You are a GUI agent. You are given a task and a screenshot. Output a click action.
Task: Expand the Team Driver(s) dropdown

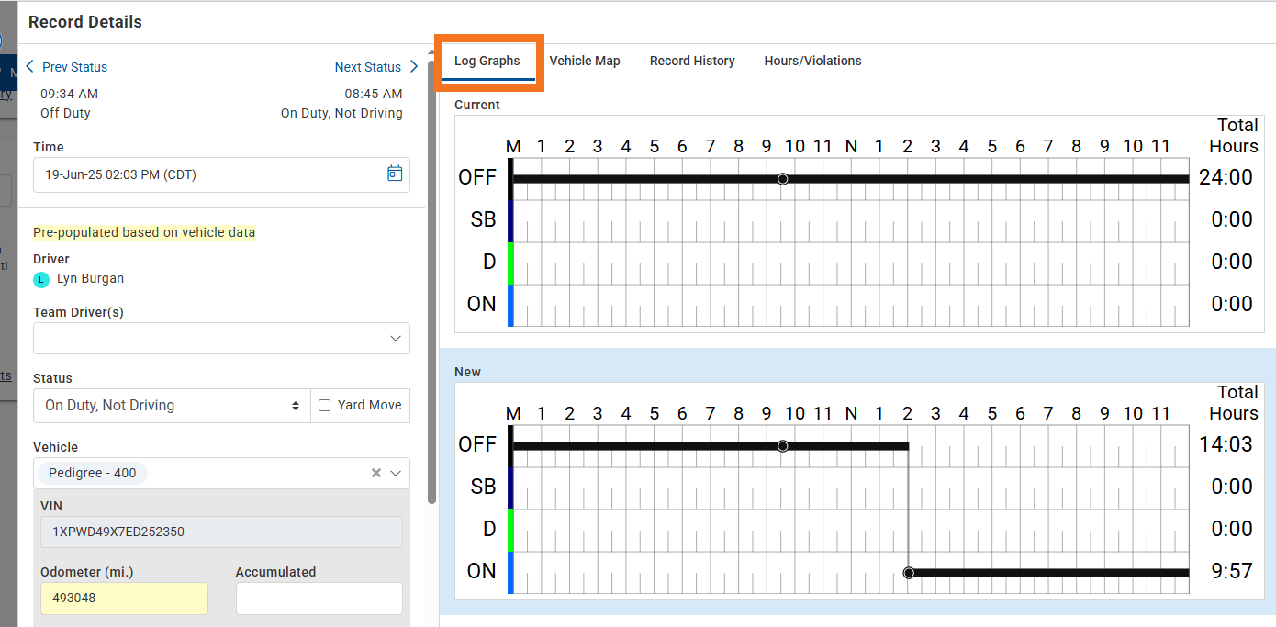tap(396, 338)
